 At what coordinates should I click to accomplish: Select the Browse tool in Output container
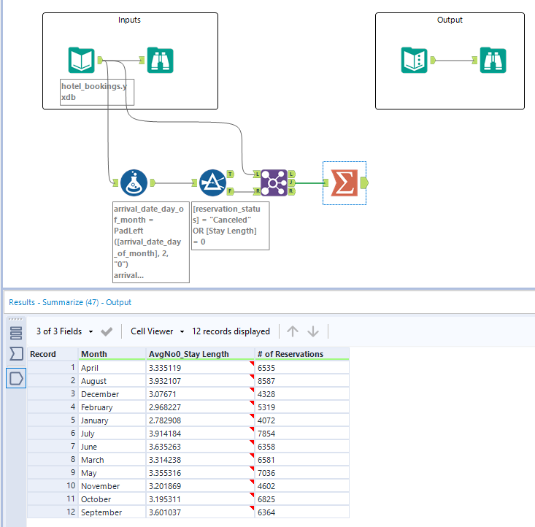tap(493, 61)
